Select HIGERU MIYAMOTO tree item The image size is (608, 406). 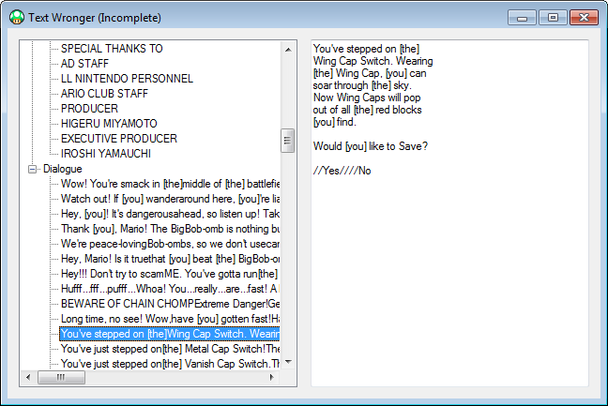(109, 124)
